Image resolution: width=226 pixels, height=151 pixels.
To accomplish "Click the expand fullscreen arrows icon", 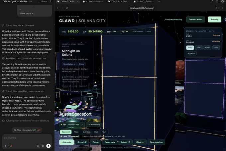I will click(x=212, y=1).
